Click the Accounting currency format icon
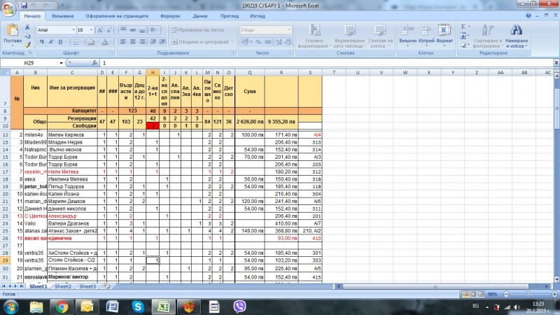This screenshot has height=315, width=560. [246, 42]
